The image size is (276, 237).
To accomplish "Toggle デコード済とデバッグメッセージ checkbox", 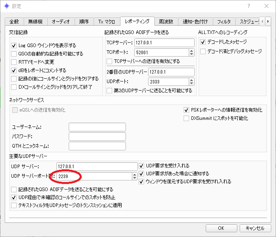I will 203,51.
